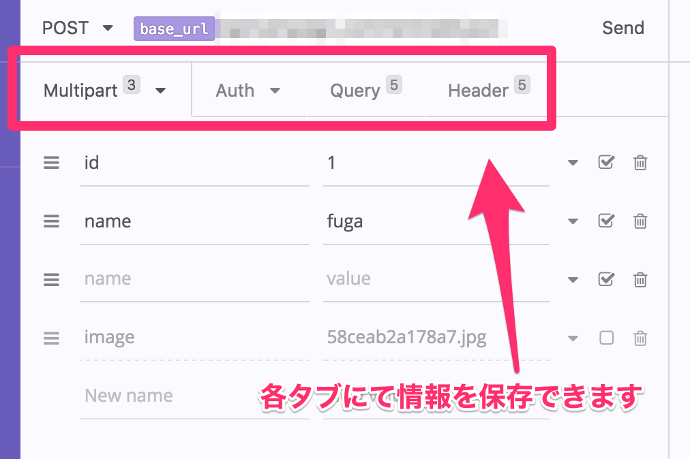Open the id row type dropdown
Viewport: 690px width, 459px height.
[x=573, y=163]
